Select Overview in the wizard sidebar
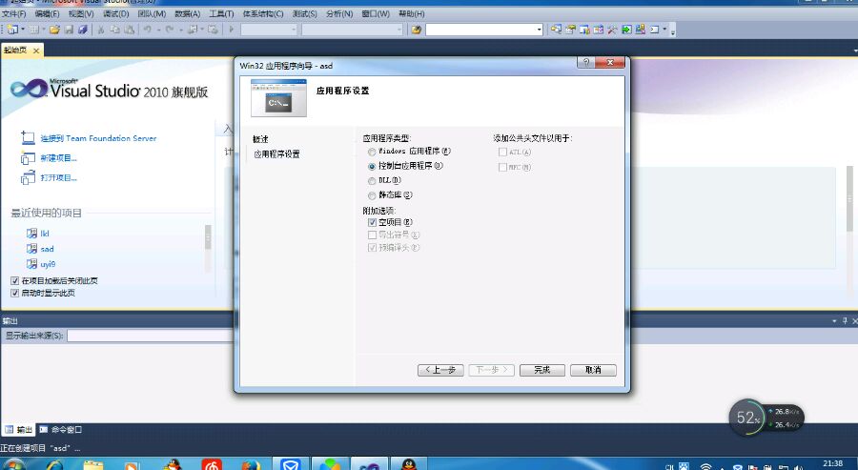The height and width of the screenshot is (470, 858). [260, 139]
